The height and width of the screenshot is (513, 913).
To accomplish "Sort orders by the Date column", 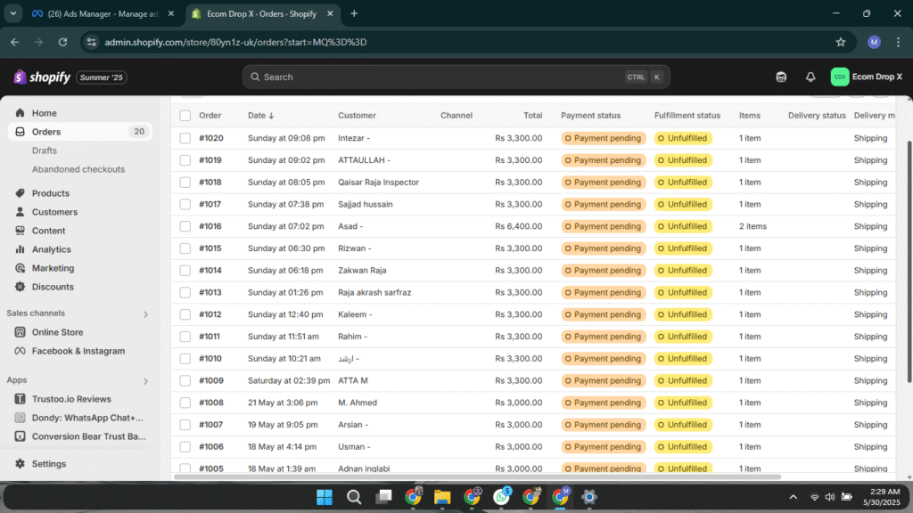I will click(x=260, y=116).
